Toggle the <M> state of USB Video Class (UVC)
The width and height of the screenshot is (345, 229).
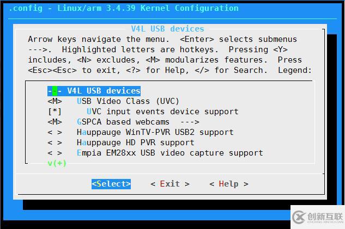(55, 101)
